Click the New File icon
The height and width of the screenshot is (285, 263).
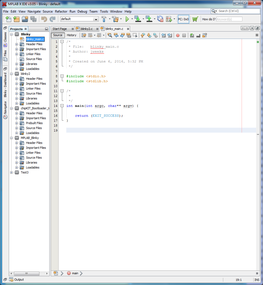pyautogui.click(x=8, y=19)
